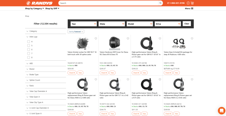This screenshot has width=226, height=116.
Task: Open the Make dropdown
Action: (112, 24)
